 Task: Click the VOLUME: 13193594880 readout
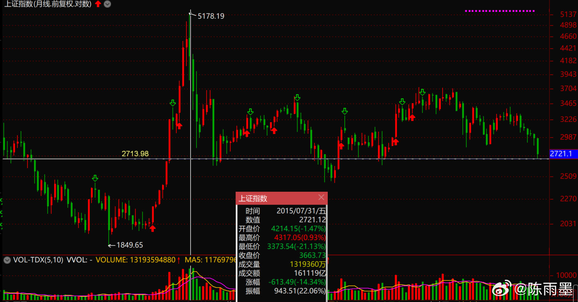click(x=135, y=260)
